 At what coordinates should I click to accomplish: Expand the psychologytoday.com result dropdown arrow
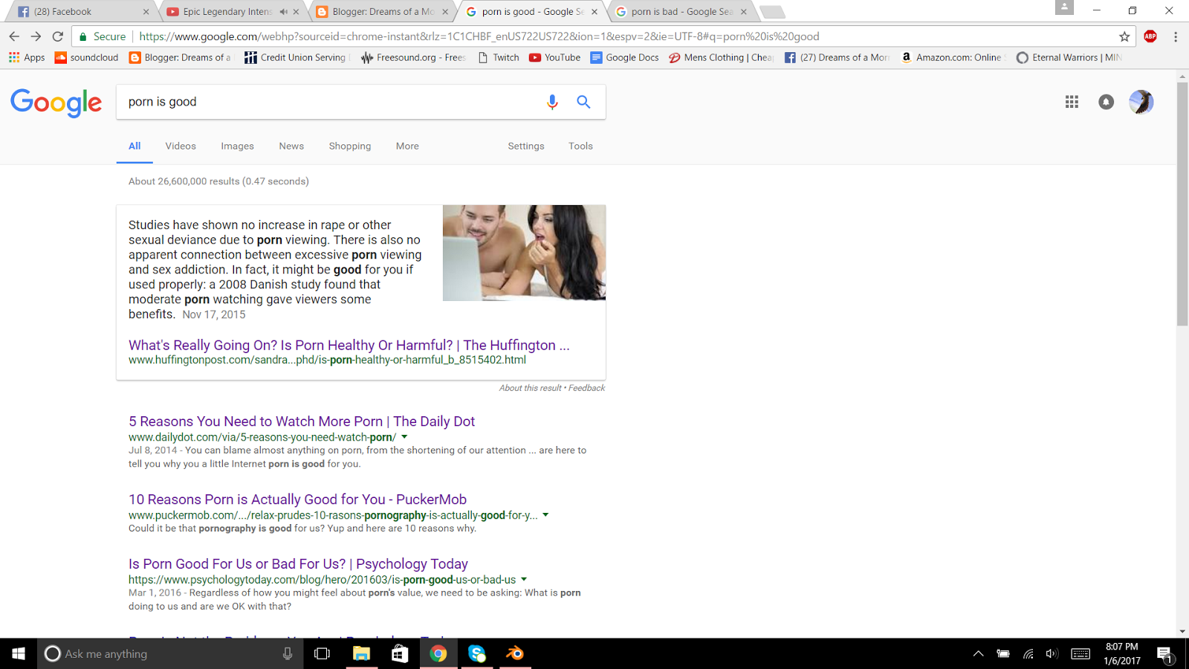[524, 579]
